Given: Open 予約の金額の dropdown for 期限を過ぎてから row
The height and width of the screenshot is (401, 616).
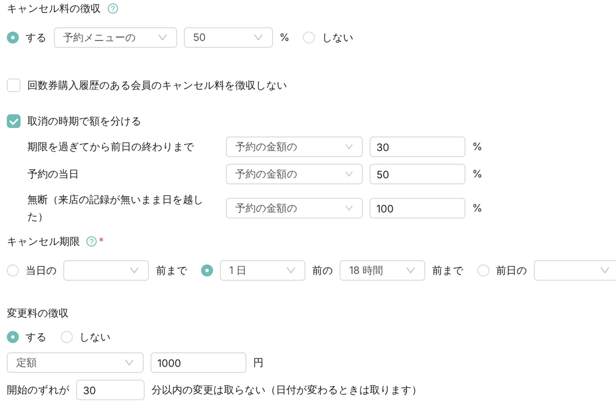Looking at the screenshot, I should tap(294, 147).
